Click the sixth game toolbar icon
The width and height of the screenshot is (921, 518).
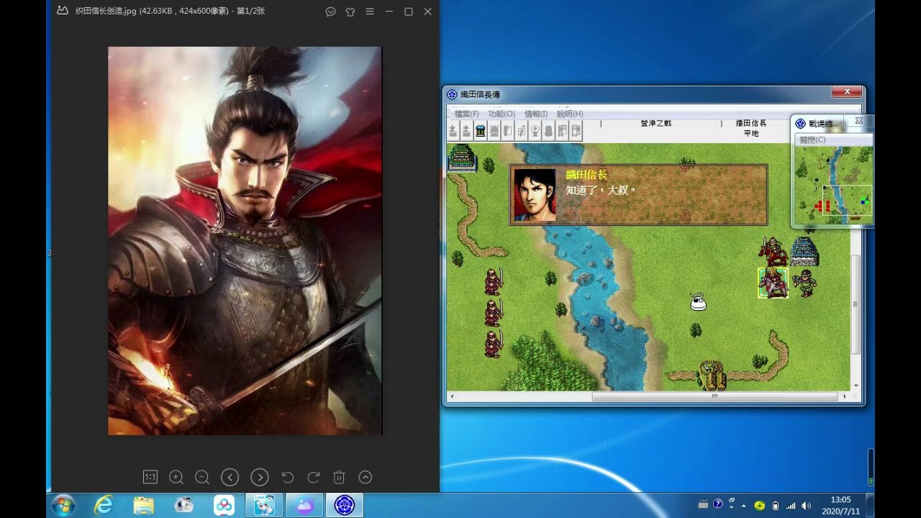522,130
